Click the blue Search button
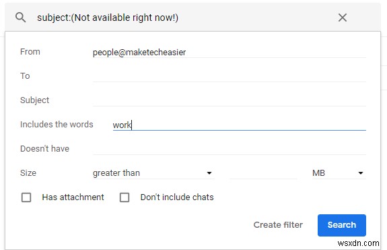The width and height of the screenshot is (387, 250). pos(342,225)
